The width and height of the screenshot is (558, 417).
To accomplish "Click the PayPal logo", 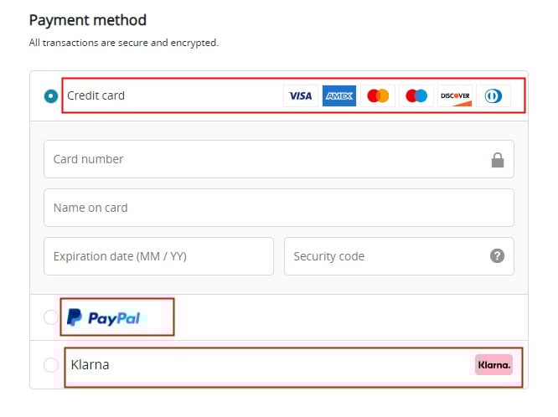I will coord(103,317).
